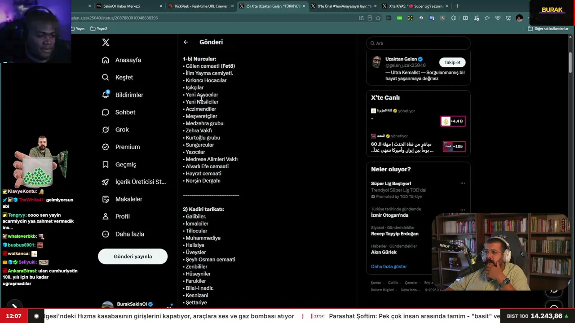Open the Uzaktan Gelen profile name link
The height and width of the screenshot is (323, 575).
pos(401,59)
